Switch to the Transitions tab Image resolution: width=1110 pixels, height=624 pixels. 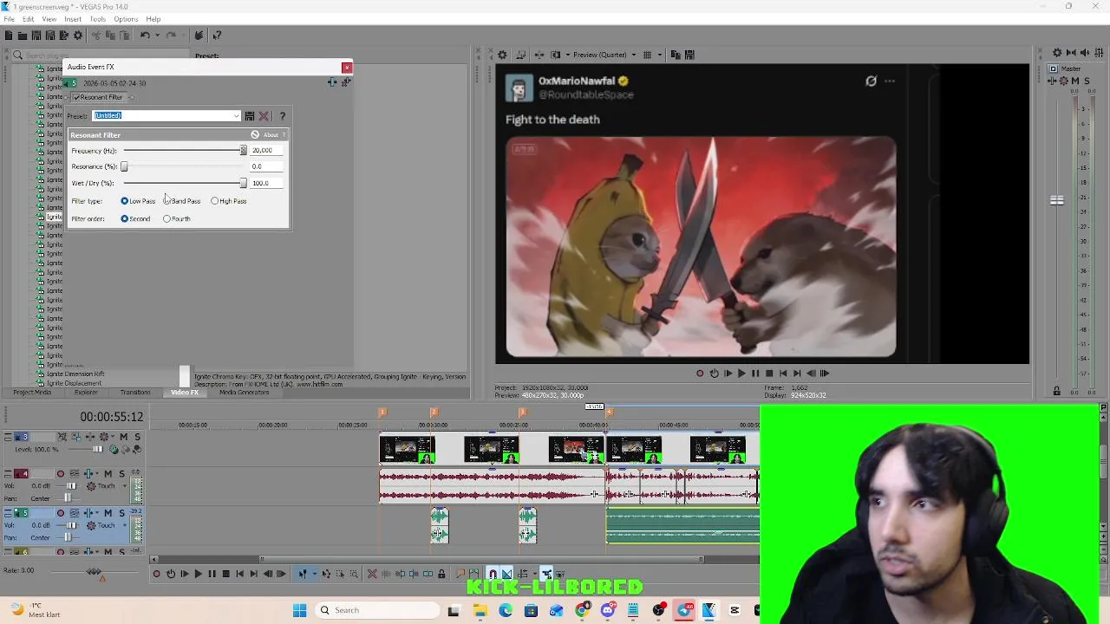pos(135,393)
